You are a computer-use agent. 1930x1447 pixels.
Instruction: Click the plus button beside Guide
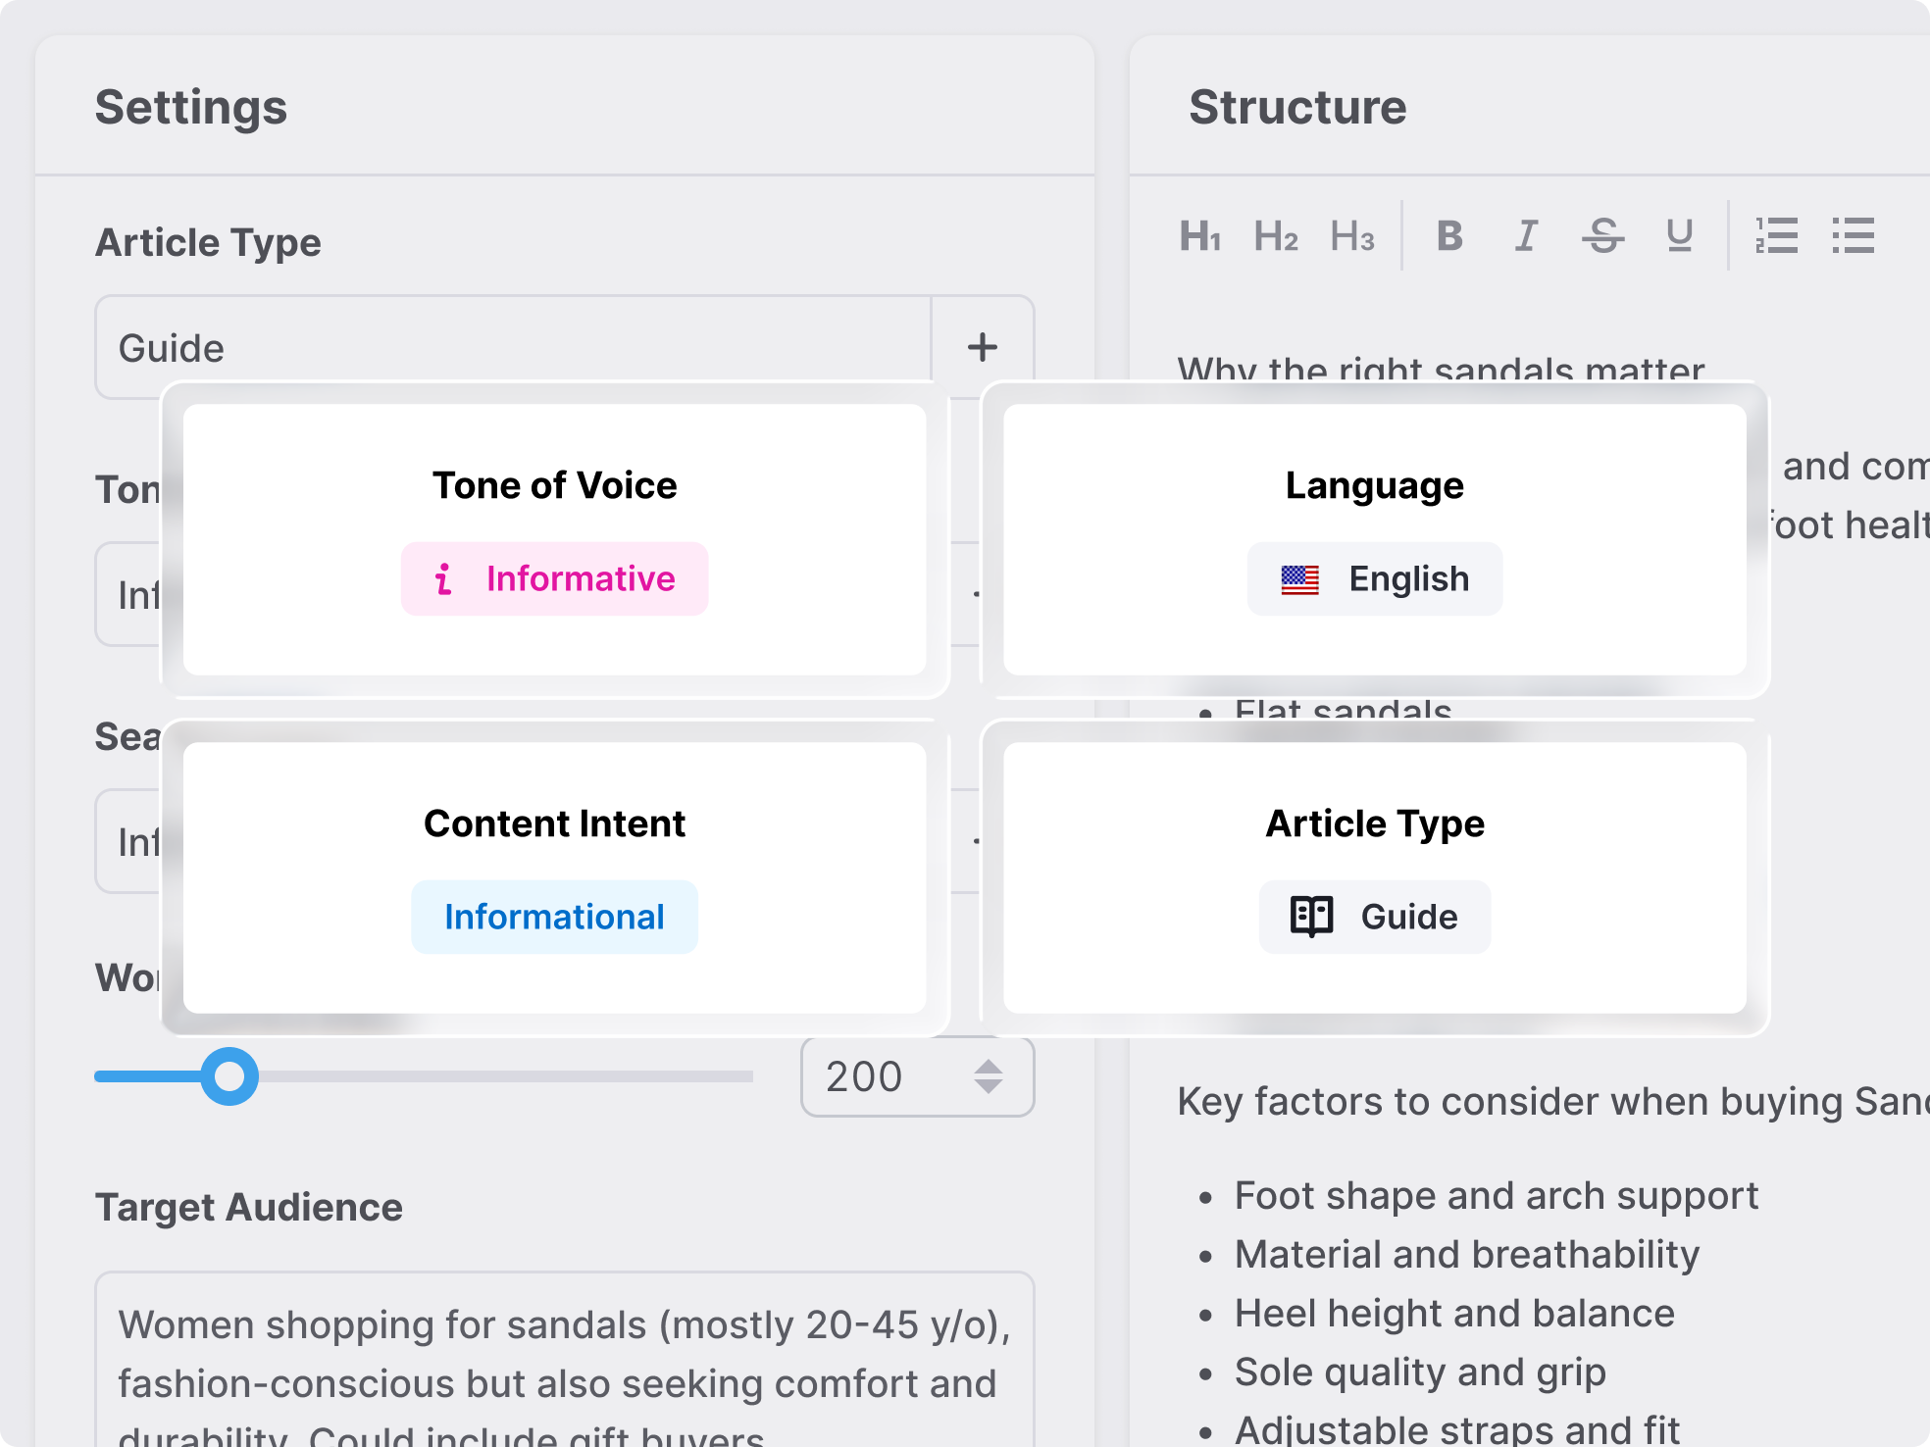983,347
